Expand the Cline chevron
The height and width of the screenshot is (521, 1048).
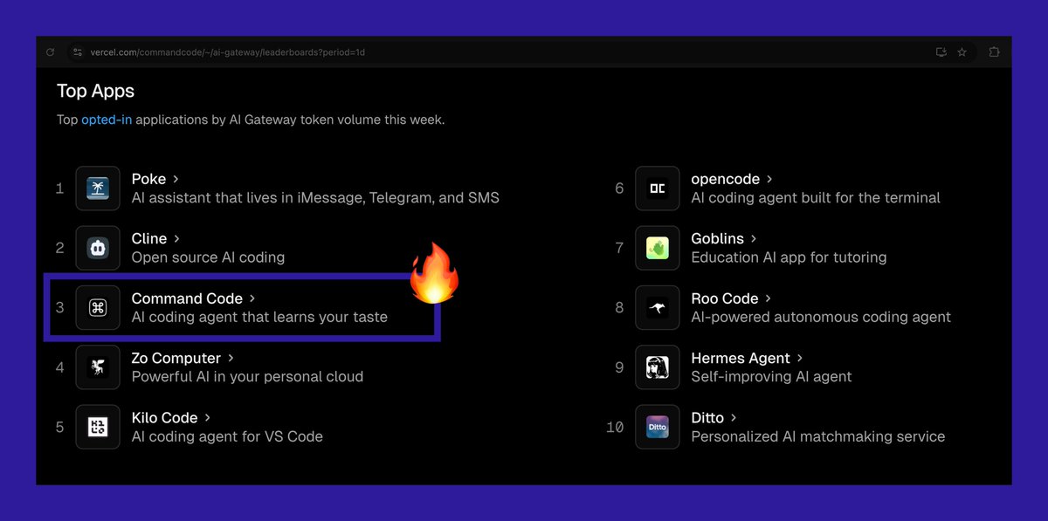click(176, 238)
